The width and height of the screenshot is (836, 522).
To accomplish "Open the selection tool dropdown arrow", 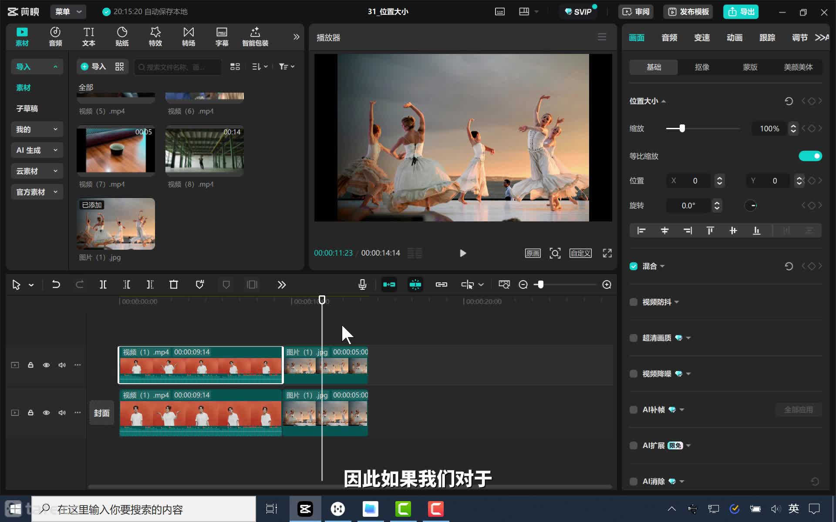I will [31, 285].
